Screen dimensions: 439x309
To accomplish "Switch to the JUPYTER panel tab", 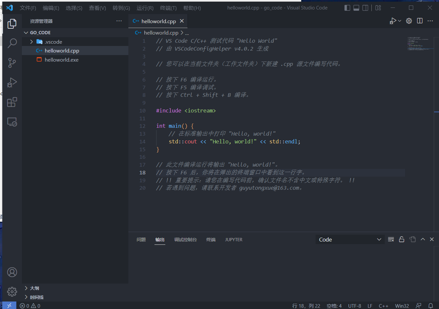I will click(234, 240).
